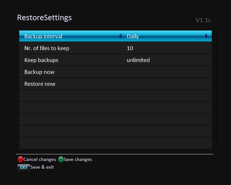Click the first empty row below Restore now
The image size is (231, 185).
pyautogui.click(x=116, y=96)
